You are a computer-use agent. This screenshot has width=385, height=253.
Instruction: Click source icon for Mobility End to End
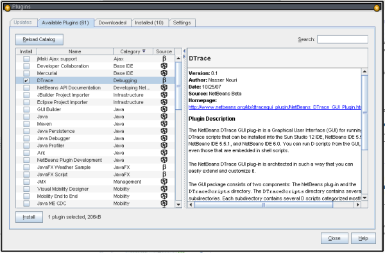click(x=164, y=196)
